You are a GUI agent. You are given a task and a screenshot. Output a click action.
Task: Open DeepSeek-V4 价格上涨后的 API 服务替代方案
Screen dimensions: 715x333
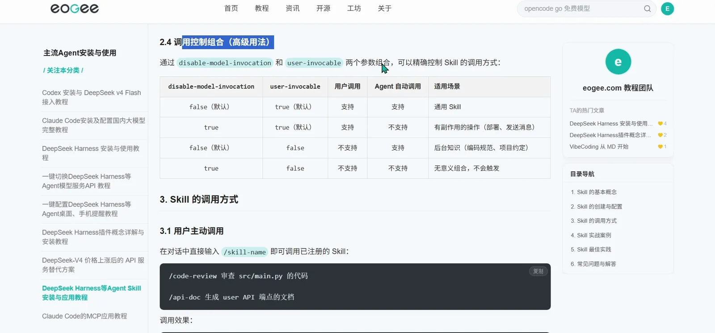(93, 265)
